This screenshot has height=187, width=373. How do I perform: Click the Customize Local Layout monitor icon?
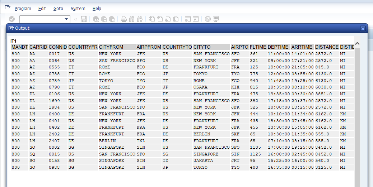[x=216, y=19]
